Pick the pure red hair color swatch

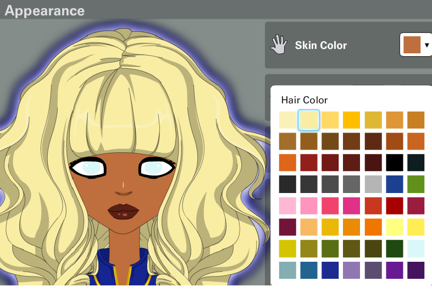pos(395,206)
